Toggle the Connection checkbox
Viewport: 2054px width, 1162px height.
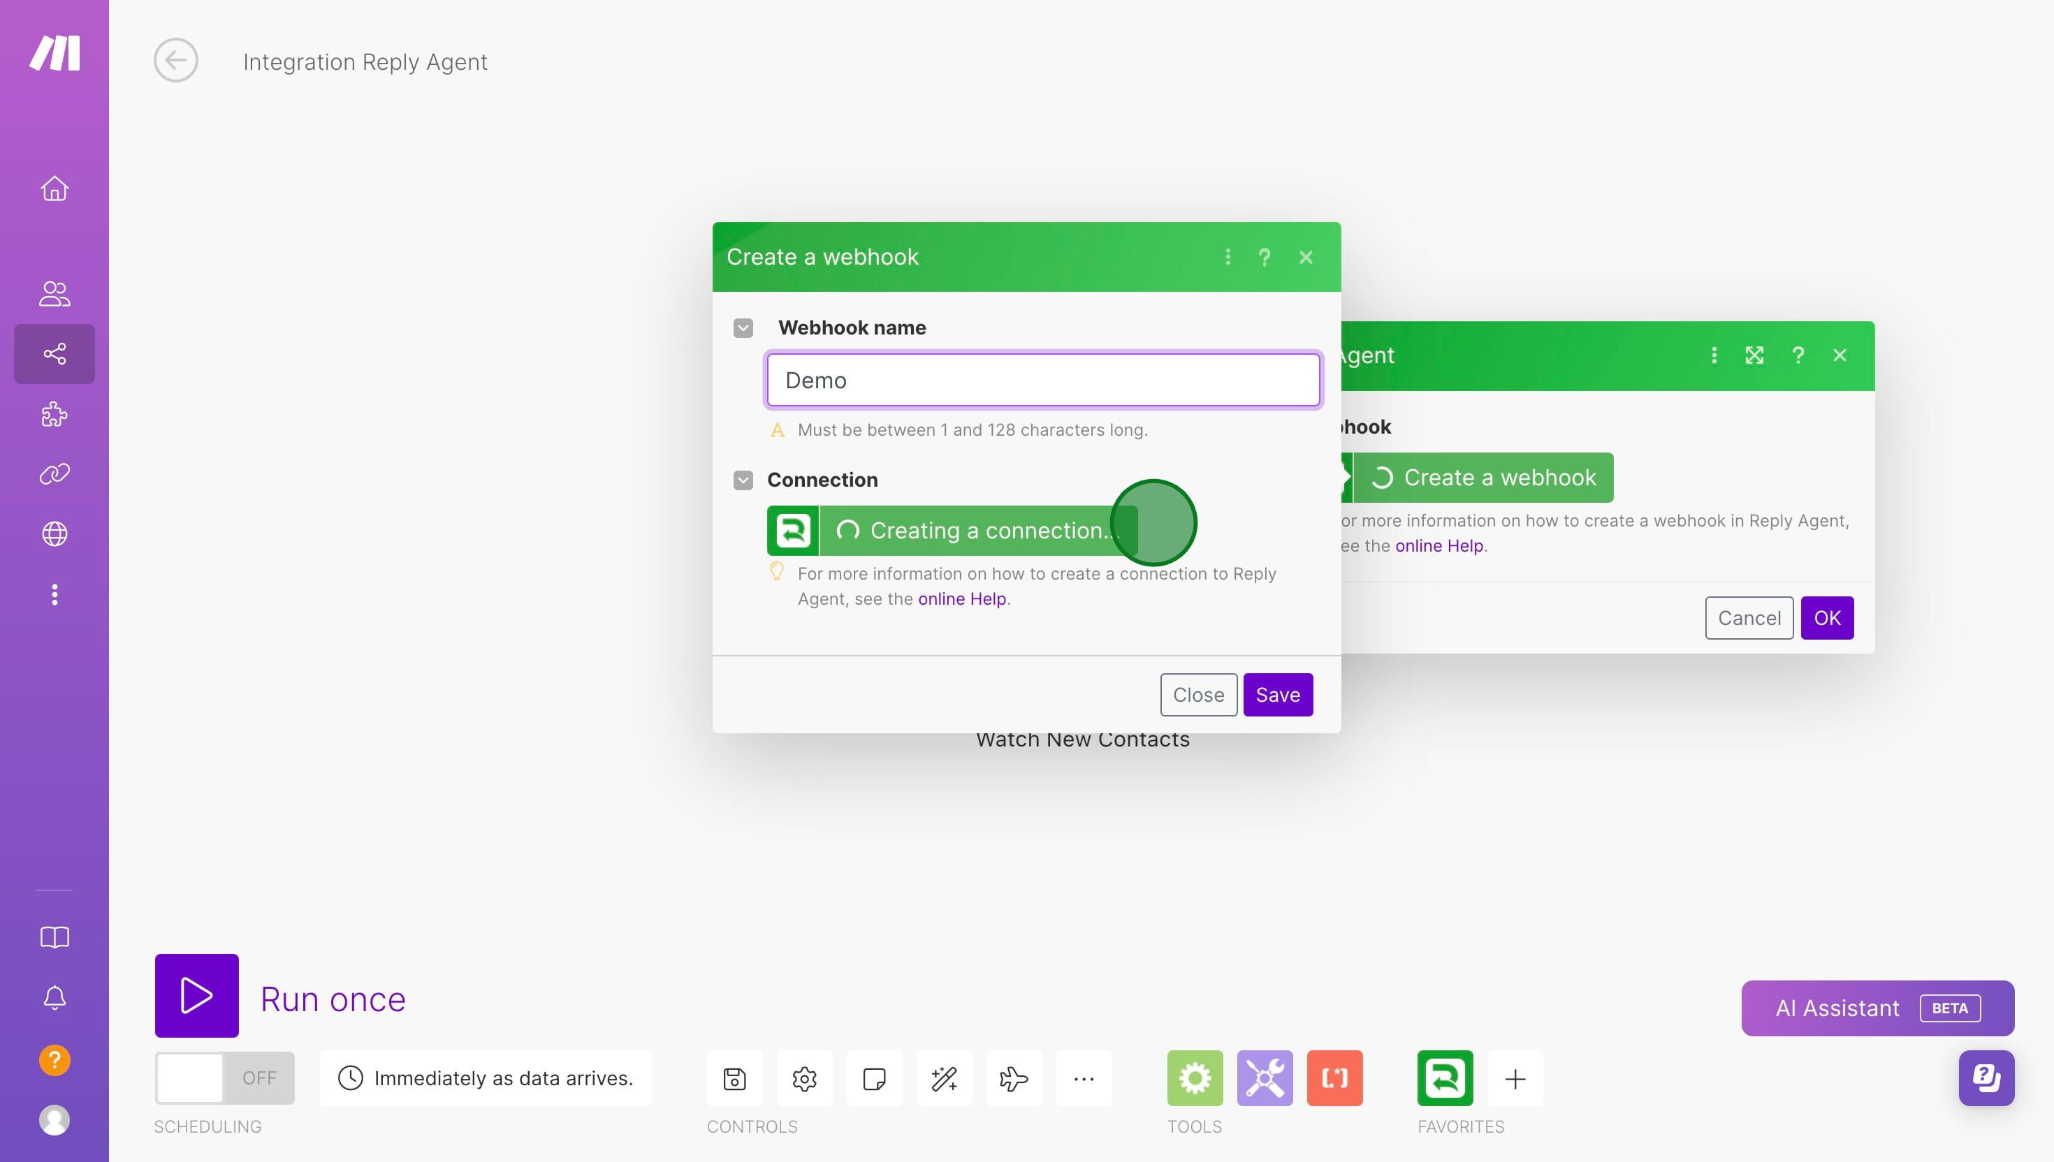coord(743,480)
